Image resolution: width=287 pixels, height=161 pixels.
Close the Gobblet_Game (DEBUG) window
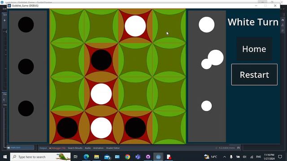click(275, 6)
